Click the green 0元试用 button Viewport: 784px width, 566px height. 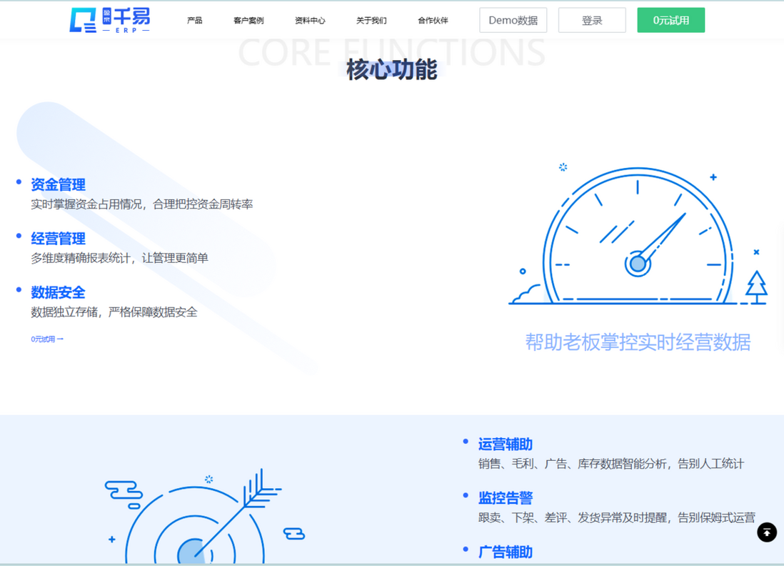coord(671,20)
